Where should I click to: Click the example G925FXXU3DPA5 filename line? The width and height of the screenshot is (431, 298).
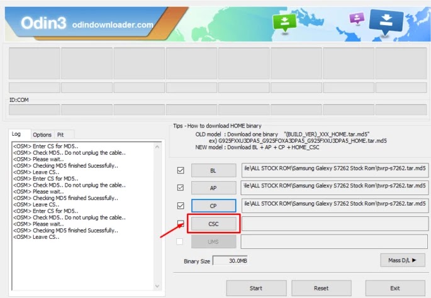click(x=298, y=141)
